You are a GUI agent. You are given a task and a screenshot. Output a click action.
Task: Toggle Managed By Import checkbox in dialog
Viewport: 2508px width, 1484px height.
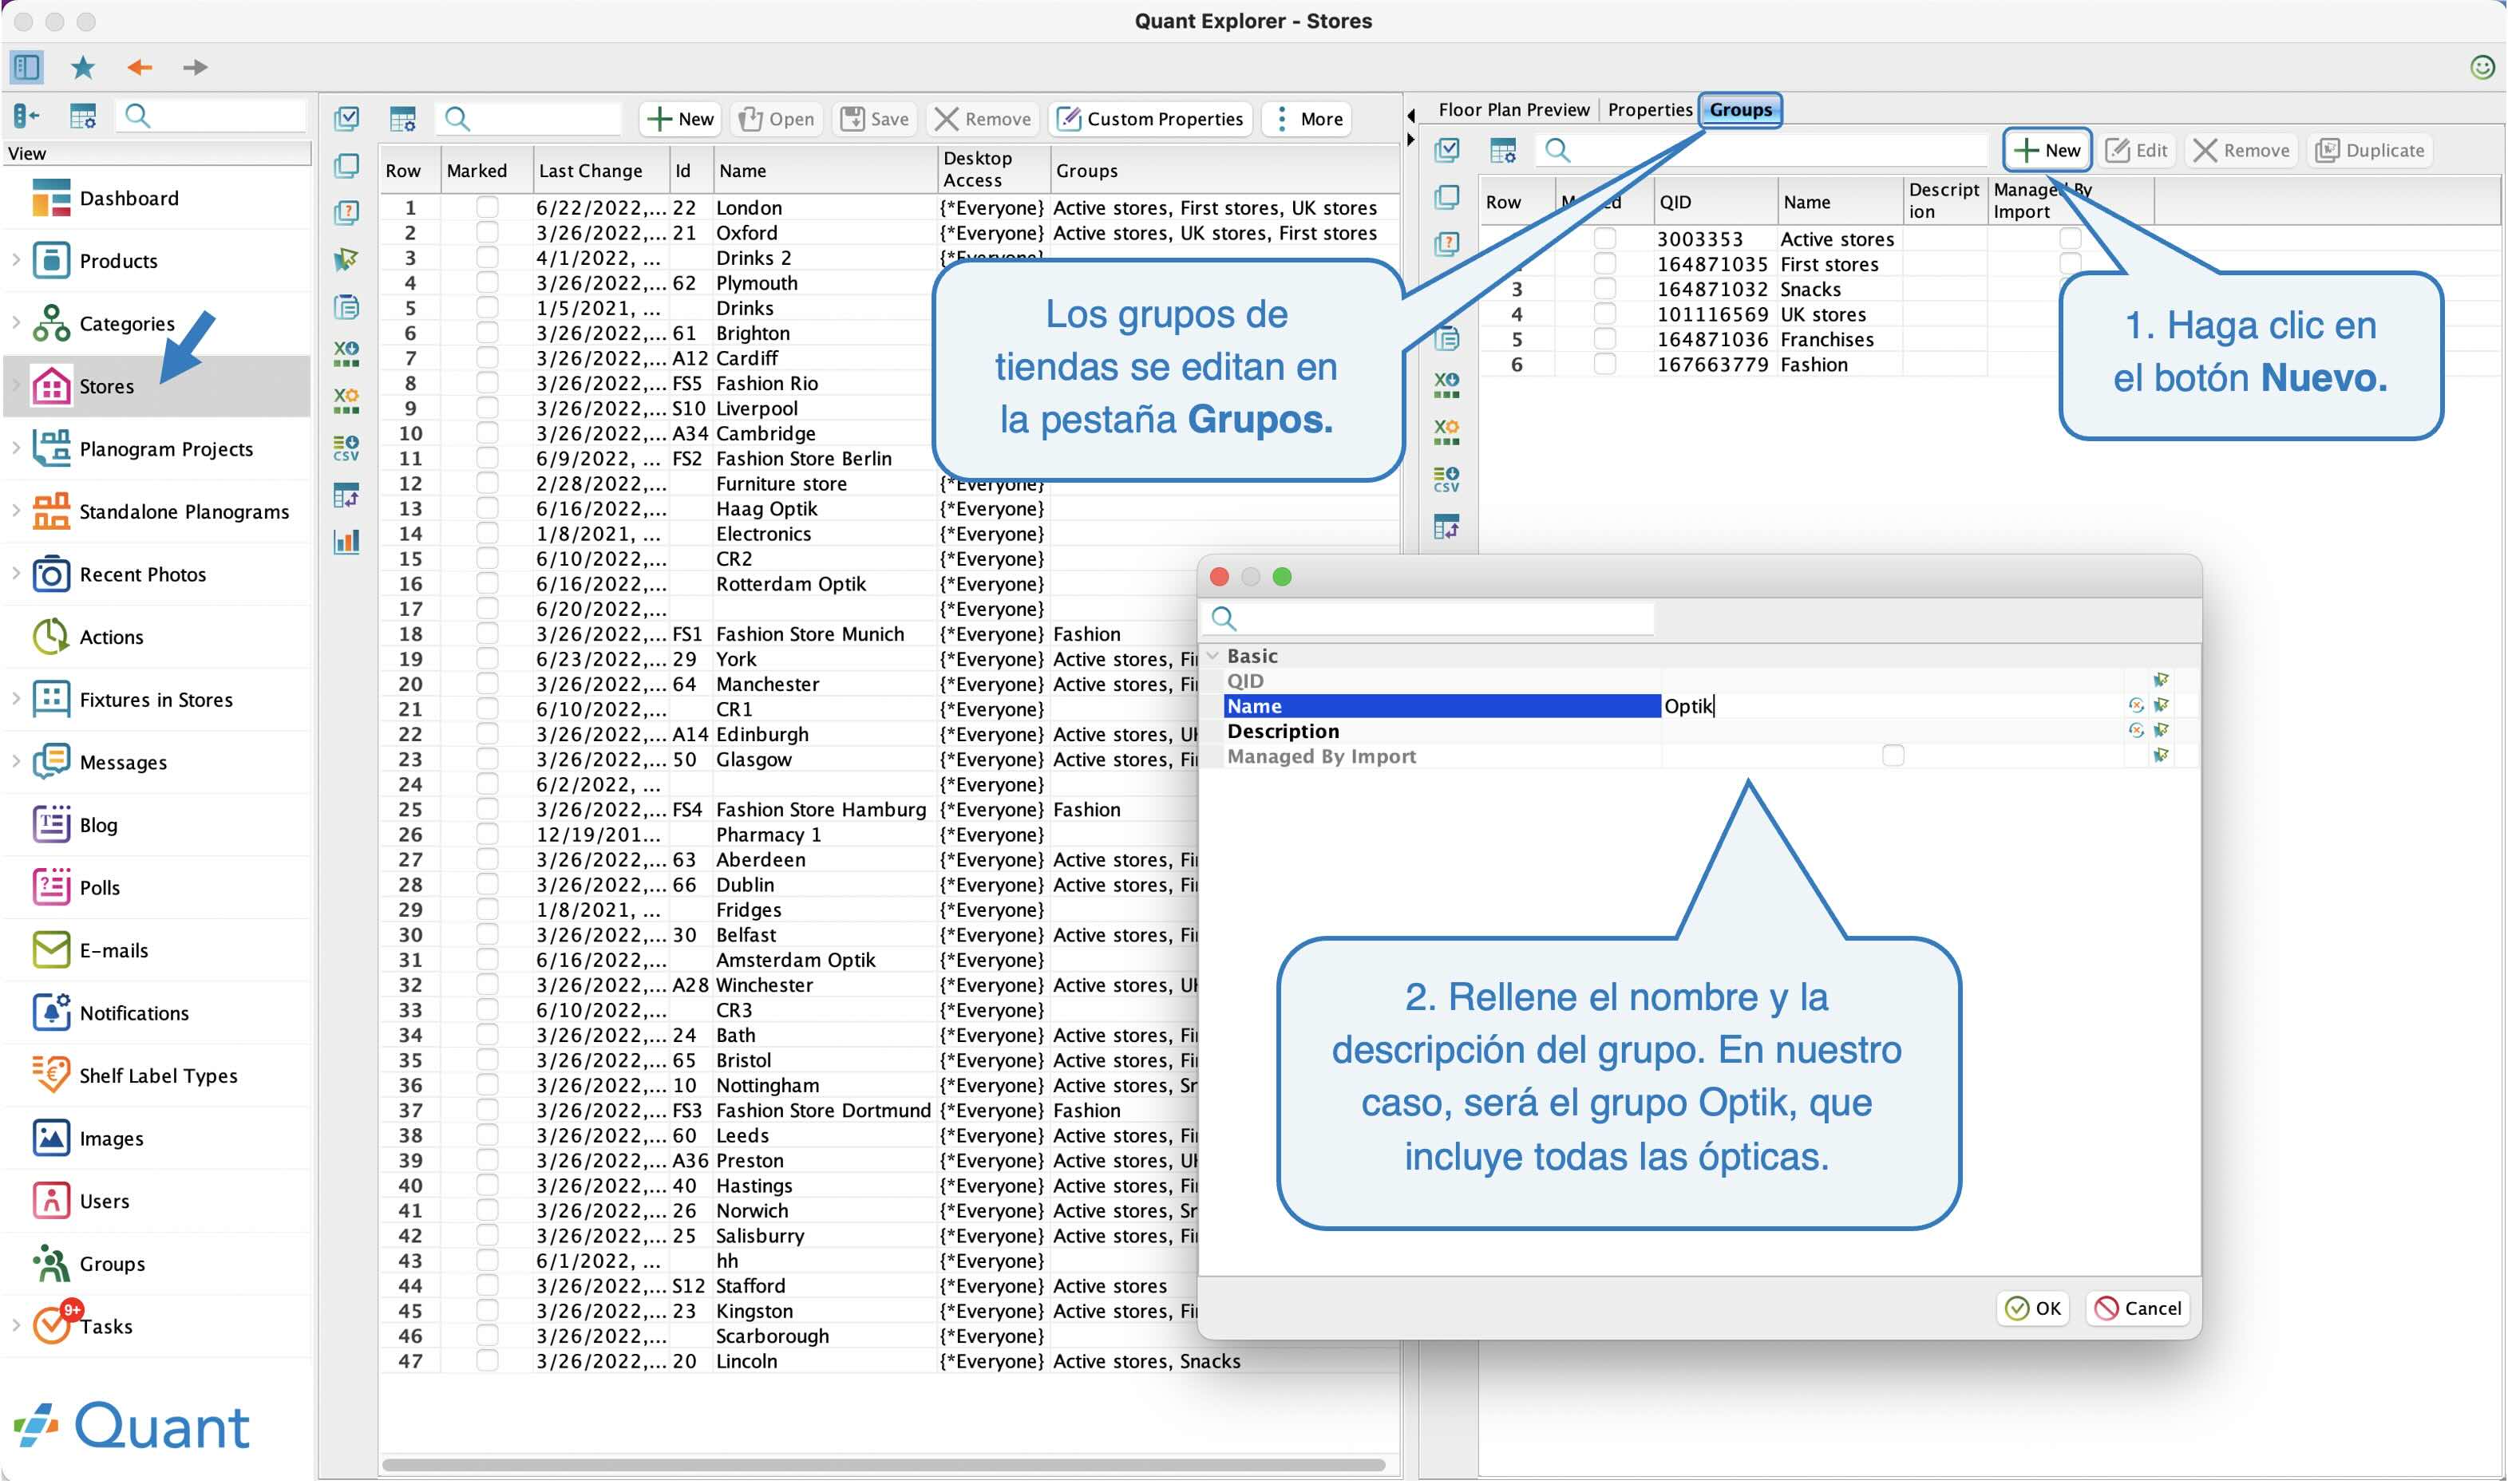click(1893, 756)
